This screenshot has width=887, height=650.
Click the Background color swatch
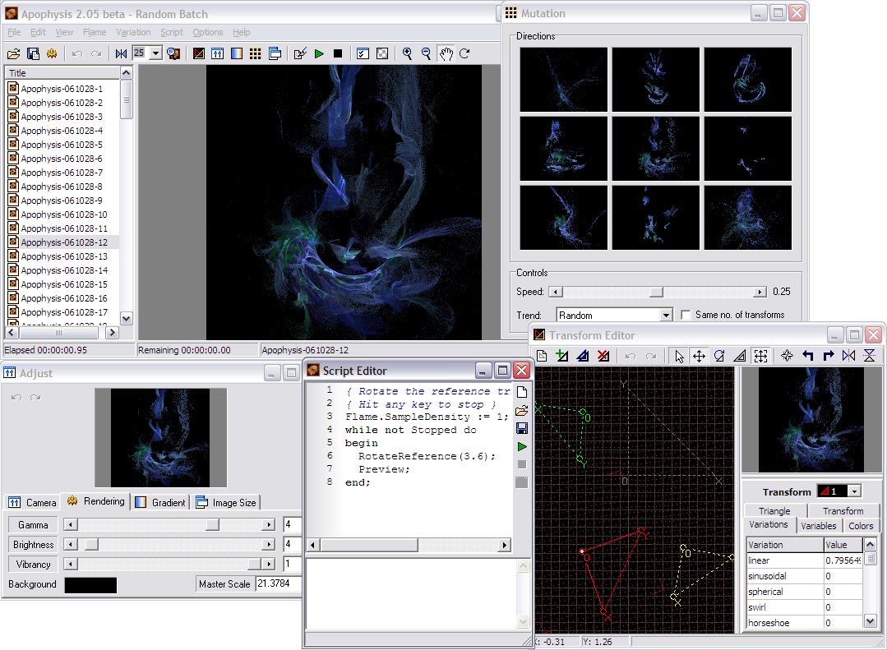click(x=90, y=584)
